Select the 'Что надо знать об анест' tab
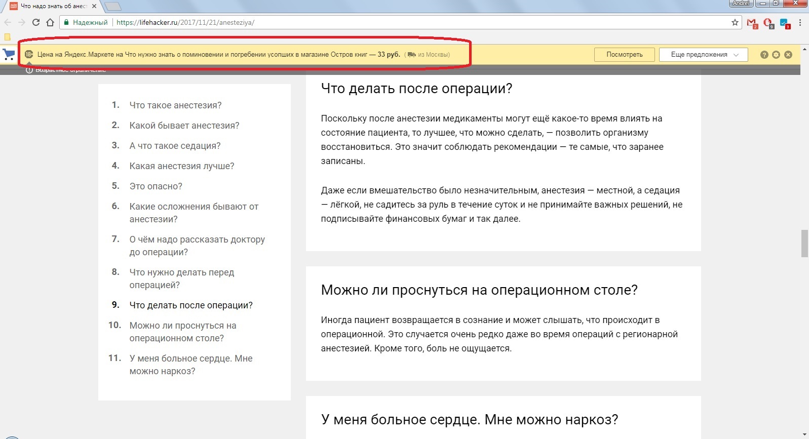The image size is (809, 439). pos(54,6)
